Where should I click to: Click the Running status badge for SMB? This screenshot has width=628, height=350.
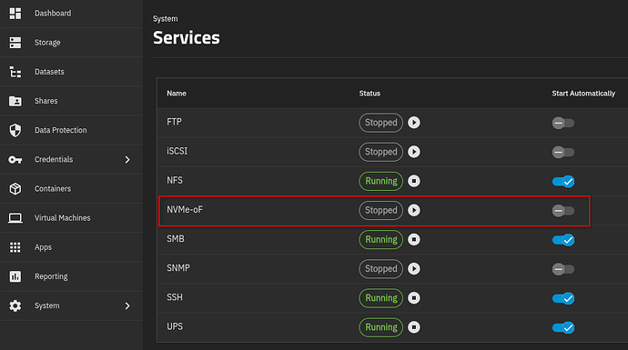coord(380,239)
